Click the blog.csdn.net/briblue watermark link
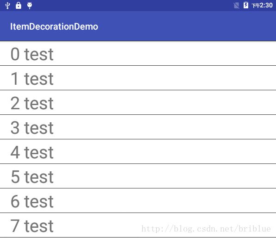 (x=206, y=229)
